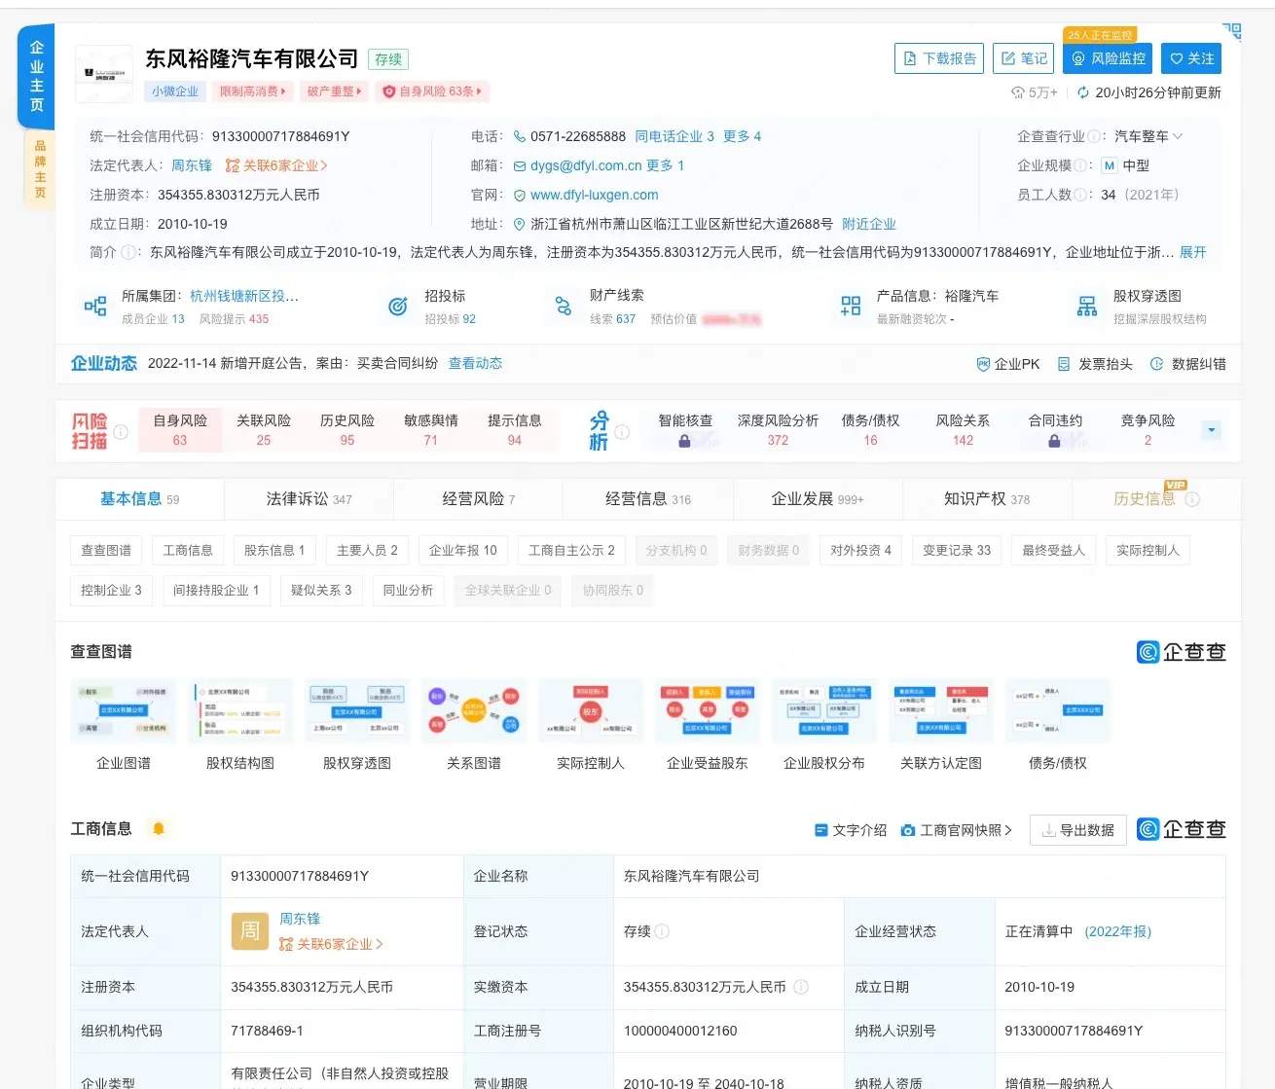Switch to 法律诉讼 347 tab

pyautogui.click(x=309, y=499)
